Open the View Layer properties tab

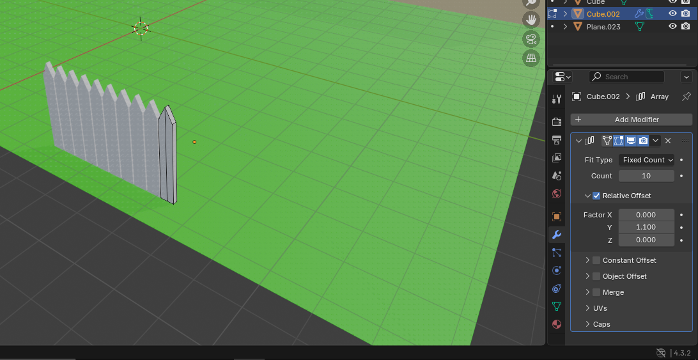(x=557, y=158)
